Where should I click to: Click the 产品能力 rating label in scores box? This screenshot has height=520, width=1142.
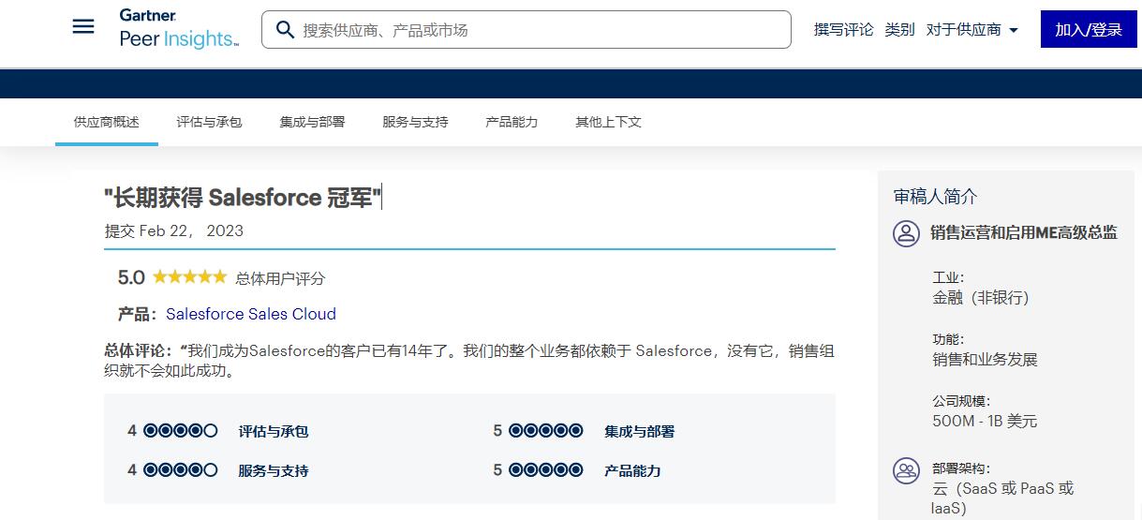pyautogui.click(x=632, y=471)
